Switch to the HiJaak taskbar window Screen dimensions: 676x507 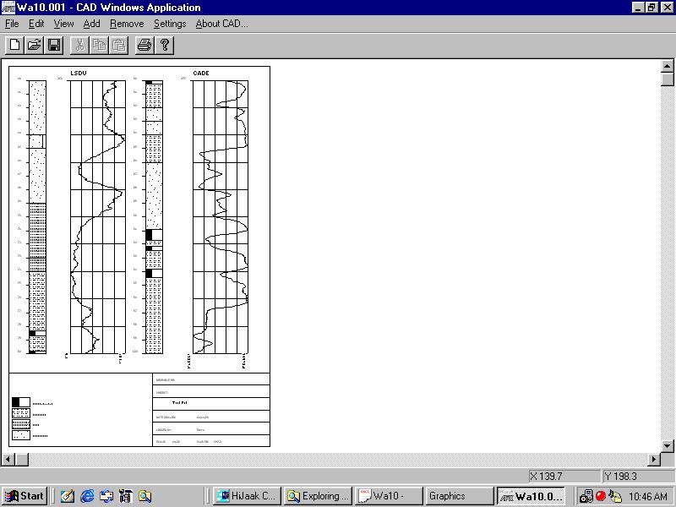(246, 496)
